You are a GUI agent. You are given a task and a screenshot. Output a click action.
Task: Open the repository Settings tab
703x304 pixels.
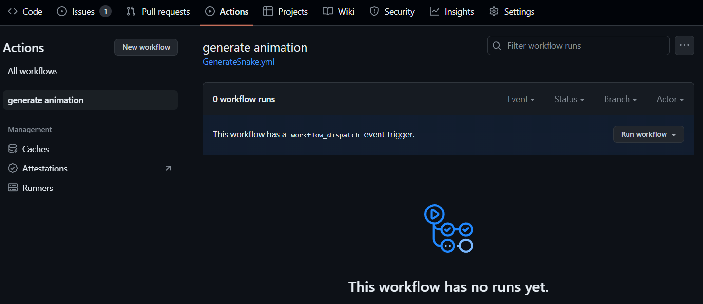click(511, 11)
